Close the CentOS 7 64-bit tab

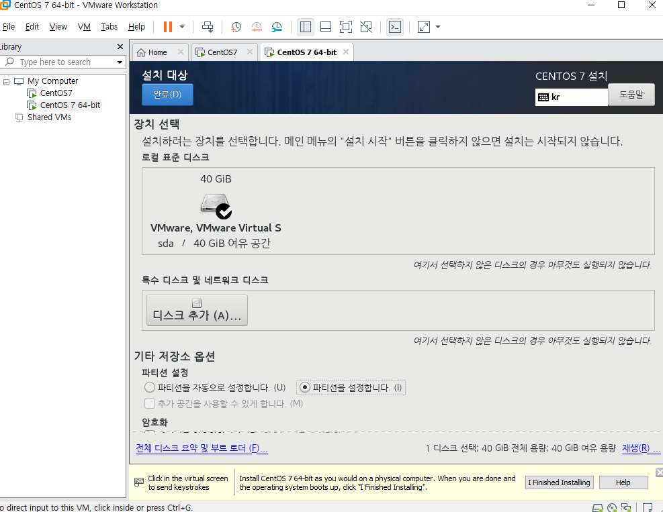[x=346, y=52]
